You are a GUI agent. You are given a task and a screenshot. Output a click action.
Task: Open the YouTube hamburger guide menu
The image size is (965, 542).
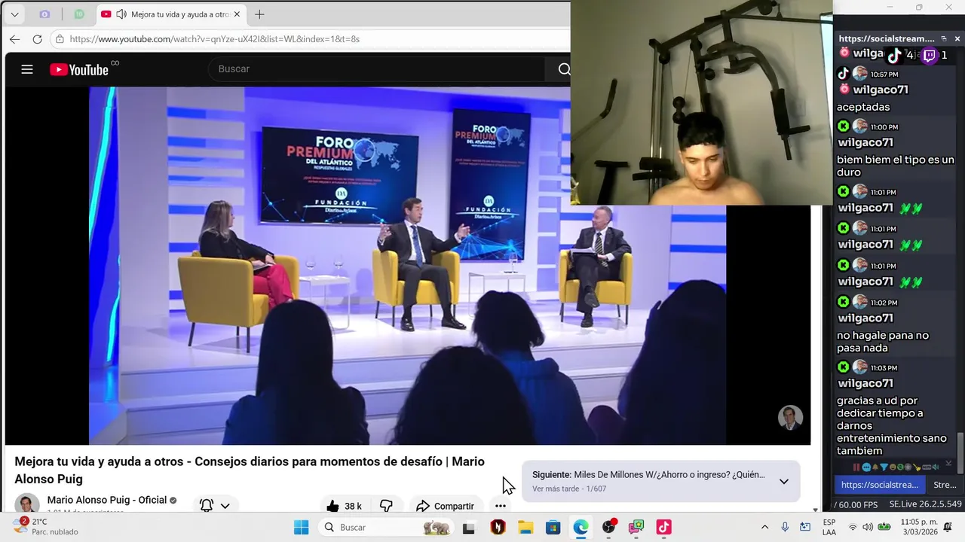pos(27,69)
